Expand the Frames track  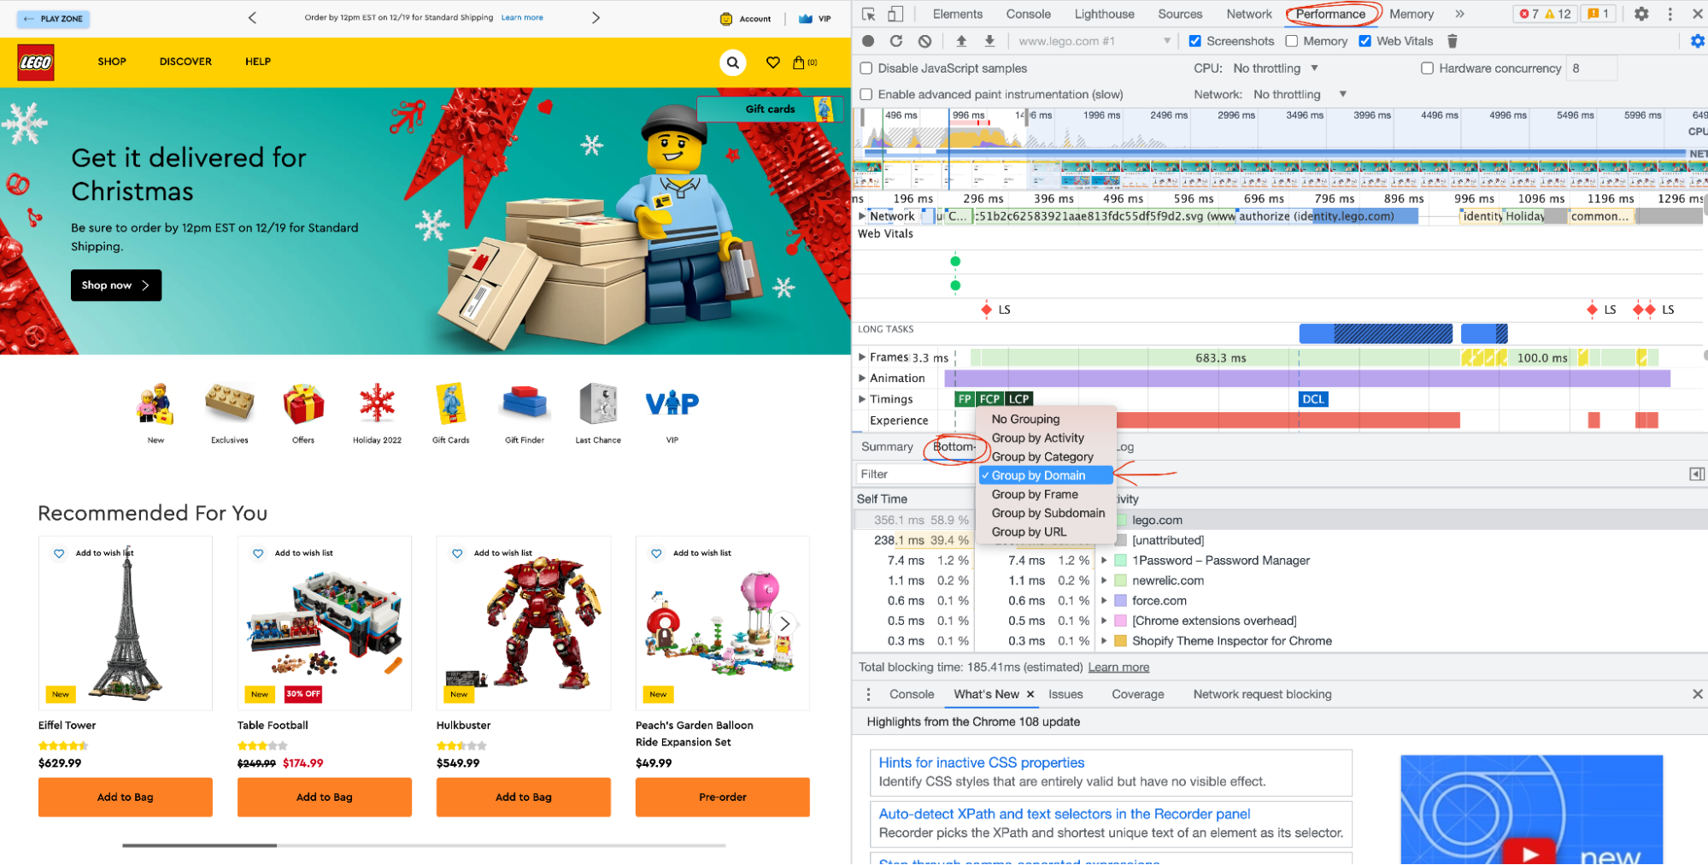[x=862, y=357]
